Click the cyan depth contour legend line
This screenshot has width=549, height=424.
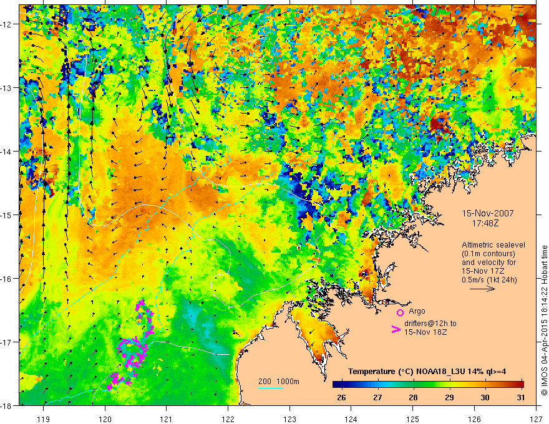tap(271, 388)
